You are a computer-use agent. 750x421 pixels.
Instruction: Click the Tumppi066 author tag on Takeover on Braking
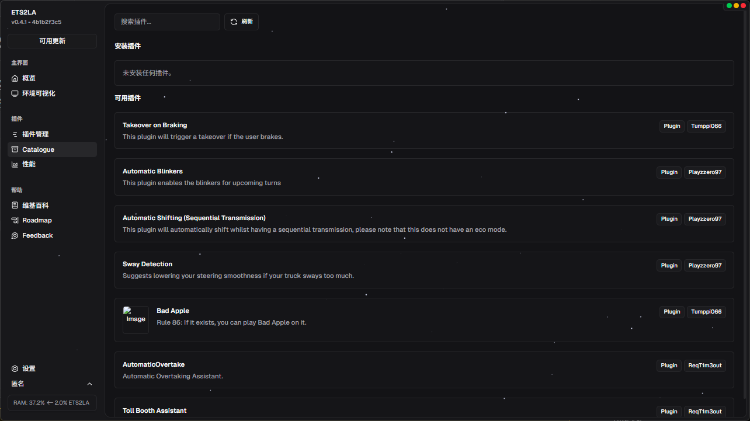click(706, 126)
